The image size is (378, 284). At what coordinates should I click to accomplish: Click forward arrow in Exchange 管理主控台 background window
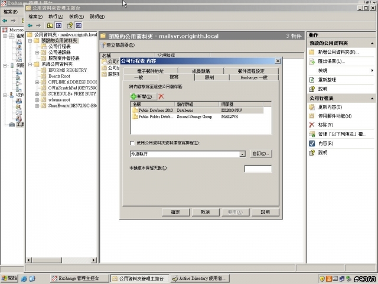pyautogui.click(x=13, y=21)
